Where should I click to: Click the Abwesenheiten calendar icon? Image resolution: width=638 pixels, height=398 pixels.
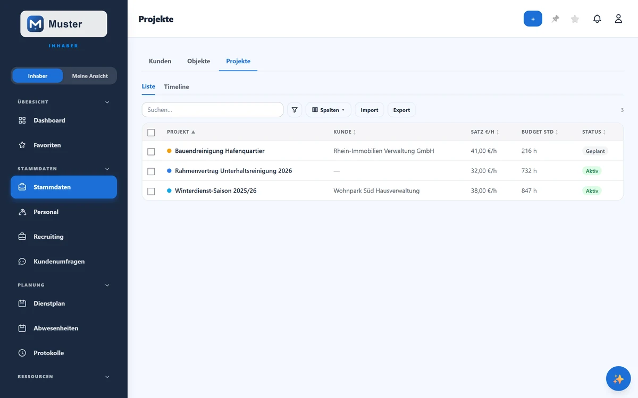click(22, 328)
